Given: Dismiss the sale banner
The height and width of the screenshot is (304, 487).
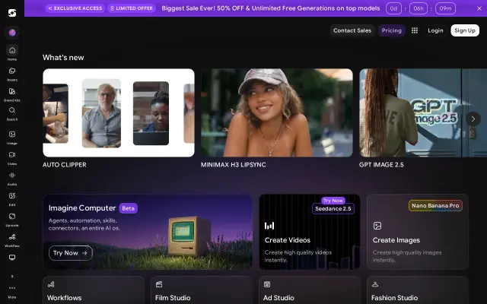Looking at the screenshot, I should [x=479, y=8].
